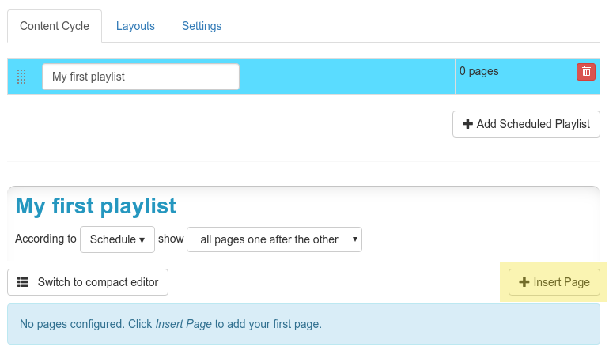This screenshot has width=609, height=358.
Task: Click the Insert Page button
Action: click(x=554, y=282)
